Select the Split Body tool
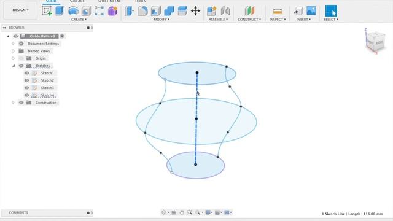Image resolution: width=393 pixels, height=221 pixels. coord(182,11)
